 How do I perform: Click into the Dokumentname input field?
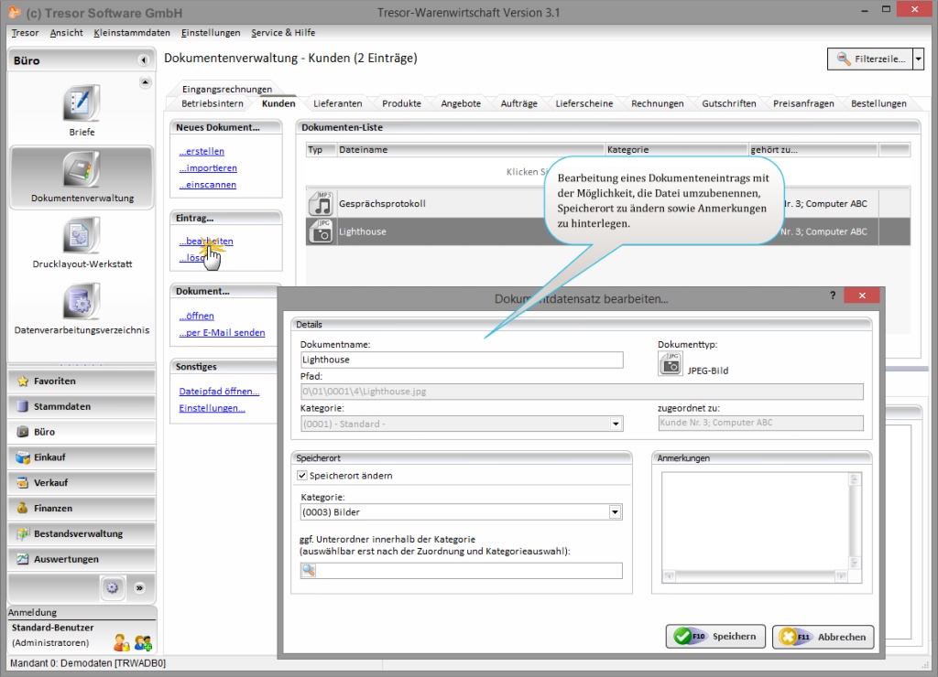coord(461,360)
